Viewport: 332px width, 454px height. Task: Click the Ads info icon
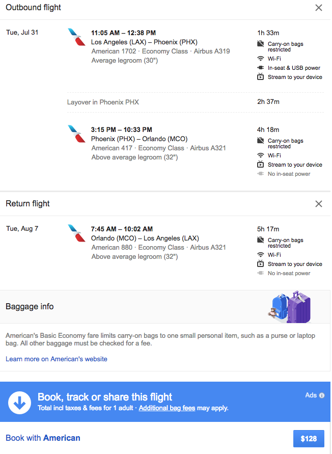tap(322, 395)
